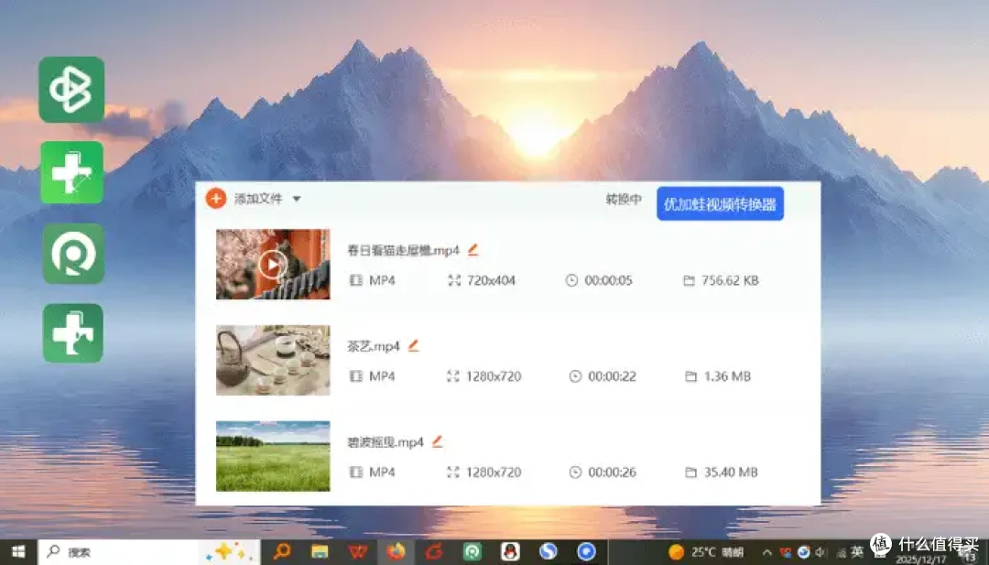Click the 添加文件 label

coord(258,199)
